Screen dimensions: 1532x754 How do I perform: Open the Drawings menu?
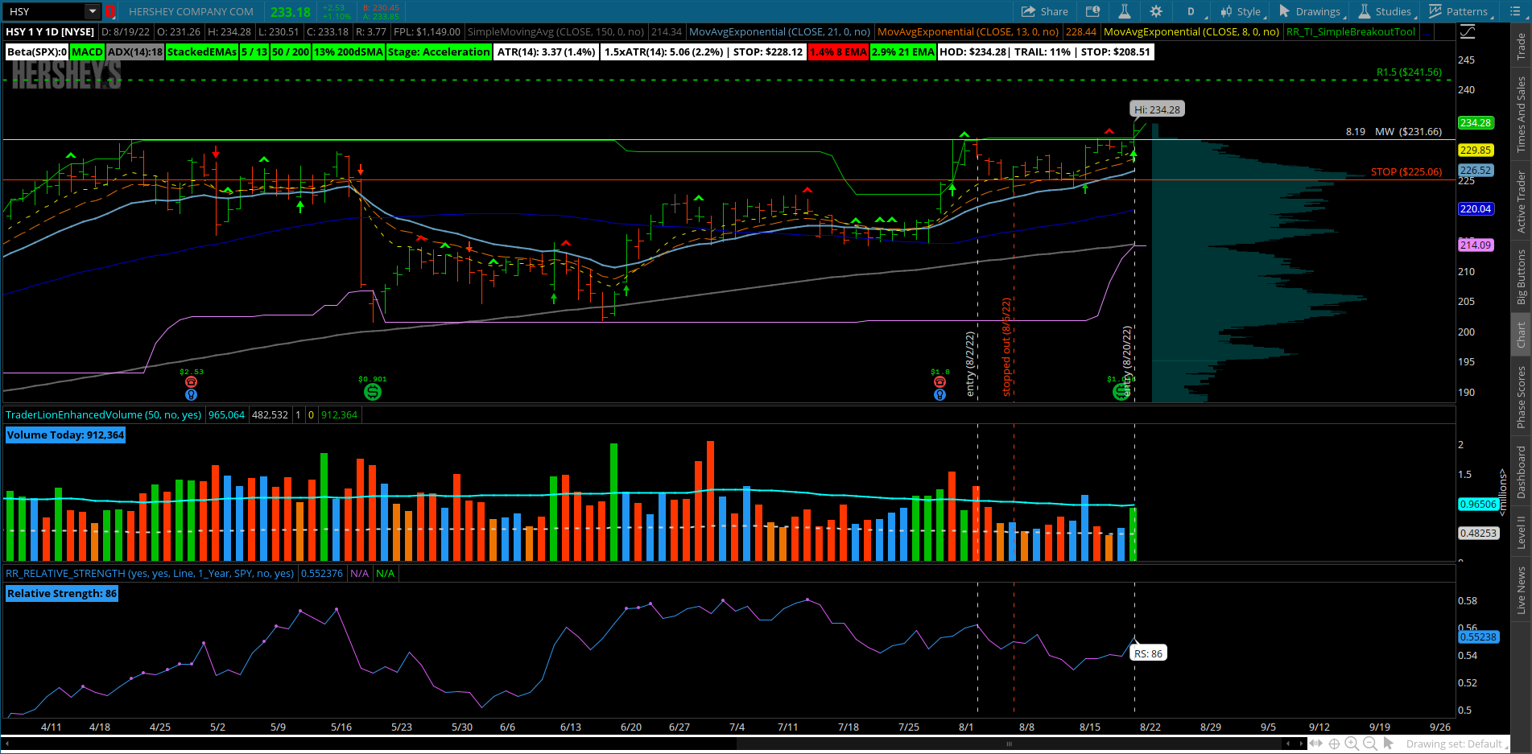[x=1310, y=11]
